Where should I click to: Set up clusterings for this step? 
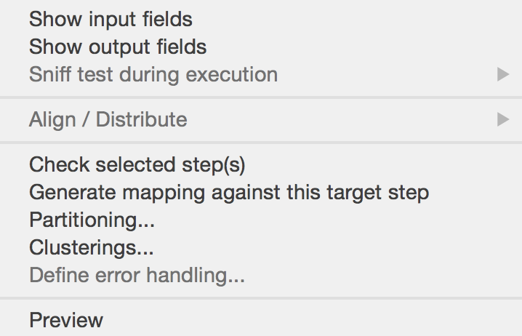(91, 247)
